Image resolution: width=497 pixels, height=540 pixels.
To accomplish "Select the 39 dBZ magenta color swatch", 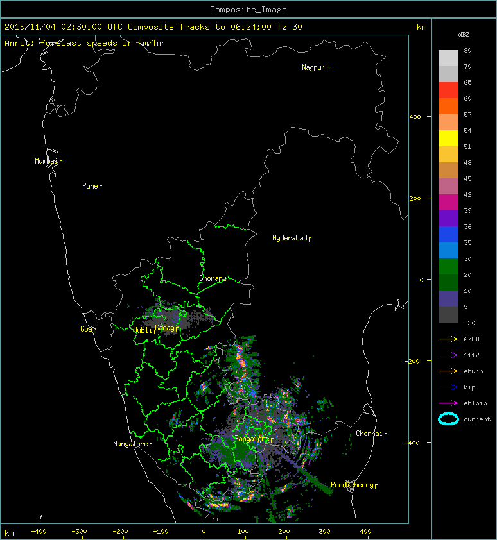I will 448,202.
